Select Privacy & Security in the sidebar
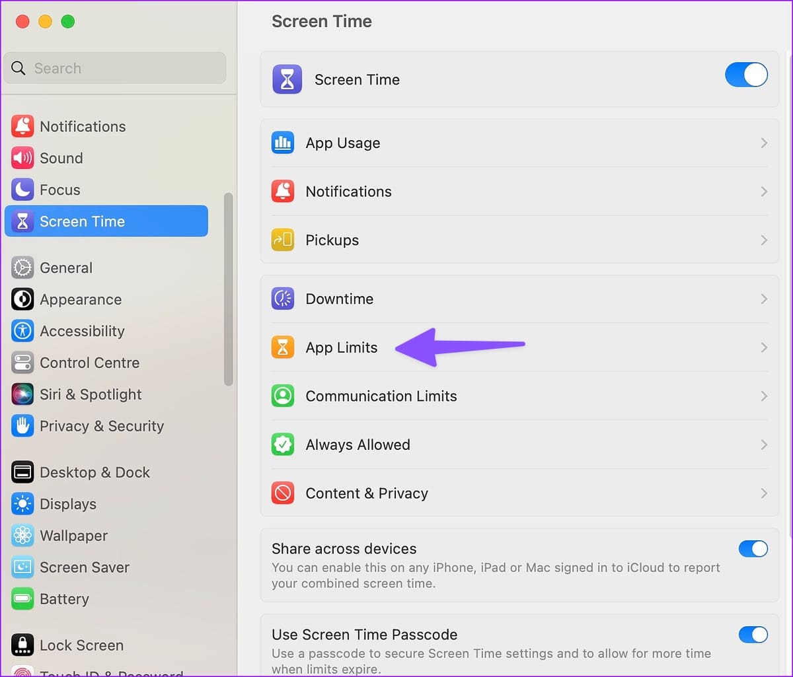The width and height of the screenshot is (793, 677). click(x=106, y=426)
